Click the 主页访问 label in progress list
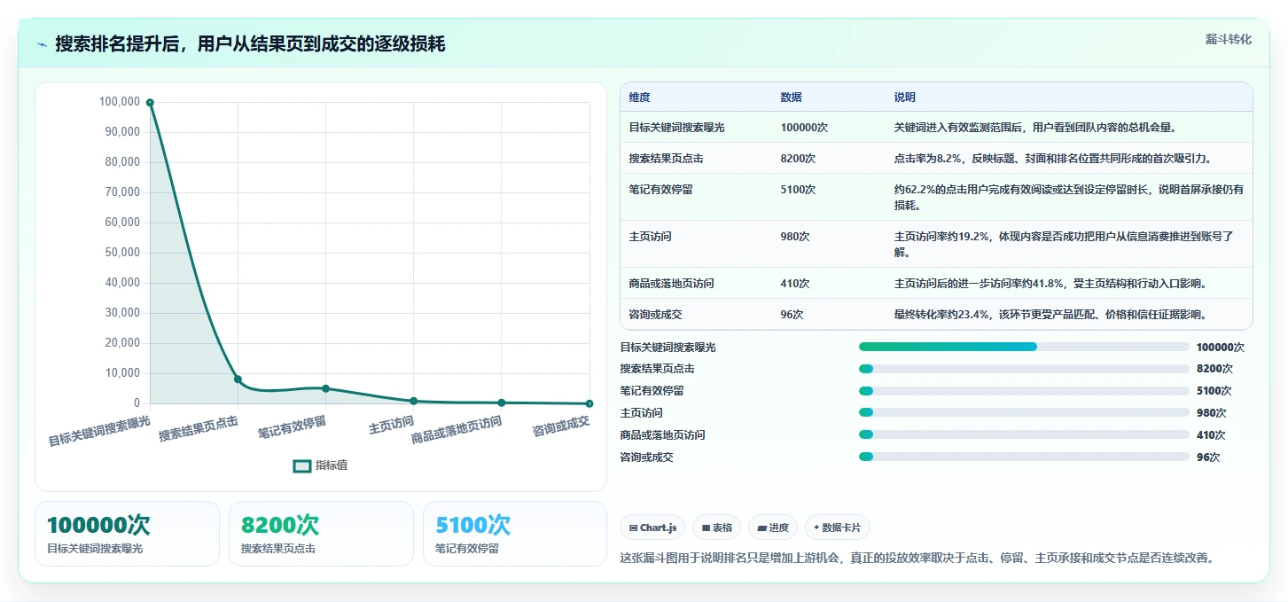 point(641,413)
